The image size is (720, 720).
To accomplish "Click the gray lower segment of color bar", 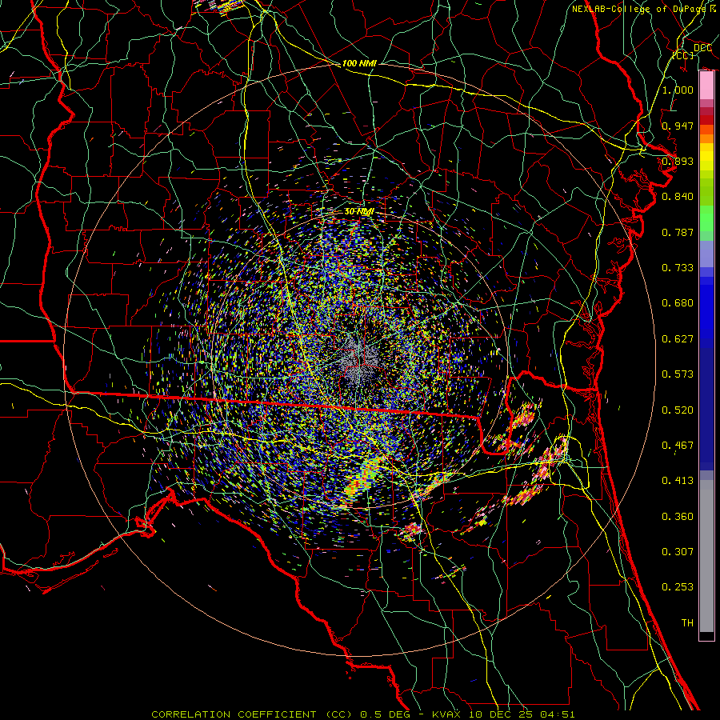I will [706, 556].
